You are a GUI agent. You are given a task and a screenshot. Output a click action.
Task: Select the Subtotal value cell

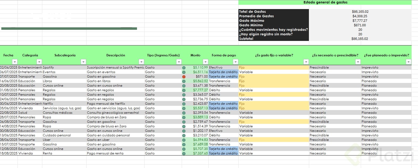(x=360, y=39)
